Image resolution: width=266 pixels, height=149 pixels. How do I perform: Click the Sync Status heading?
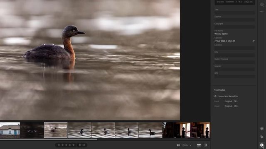point(220,90)
